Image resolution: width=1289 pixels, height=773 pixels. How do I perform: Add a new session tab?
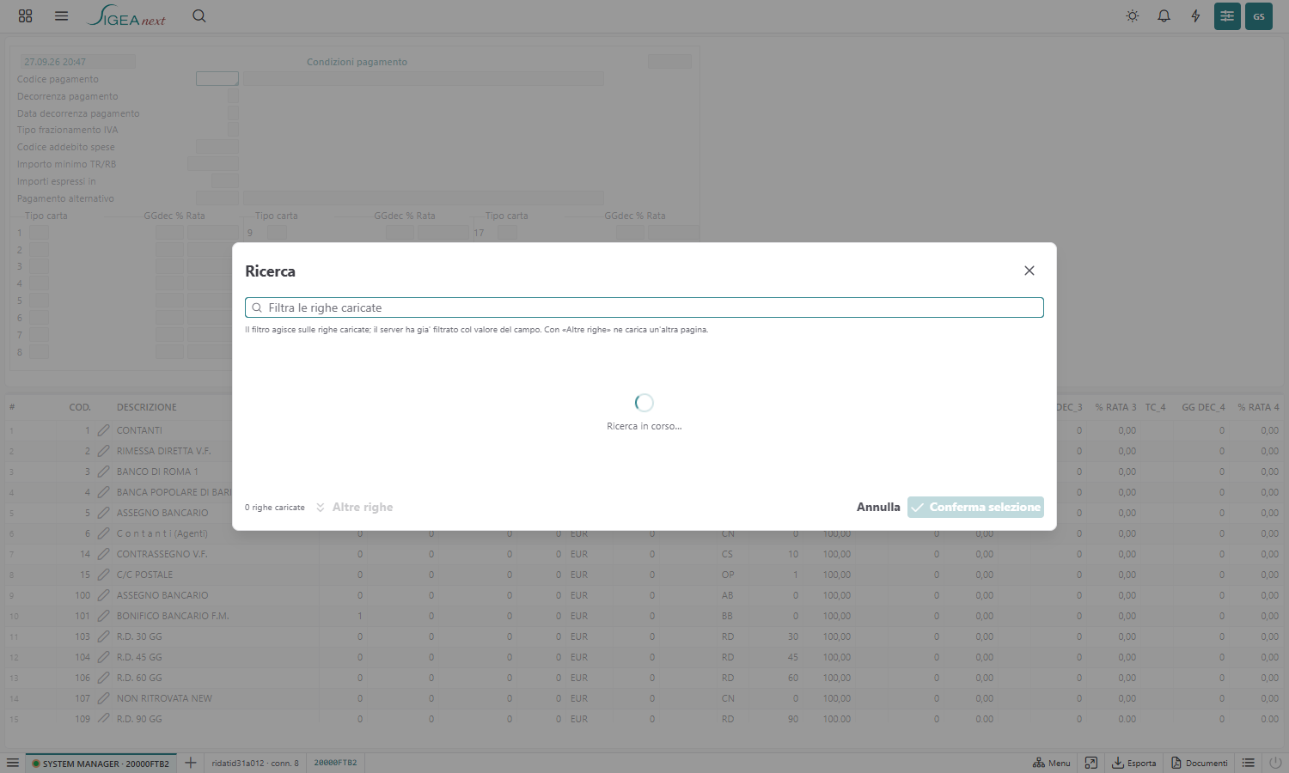[191, 763]
